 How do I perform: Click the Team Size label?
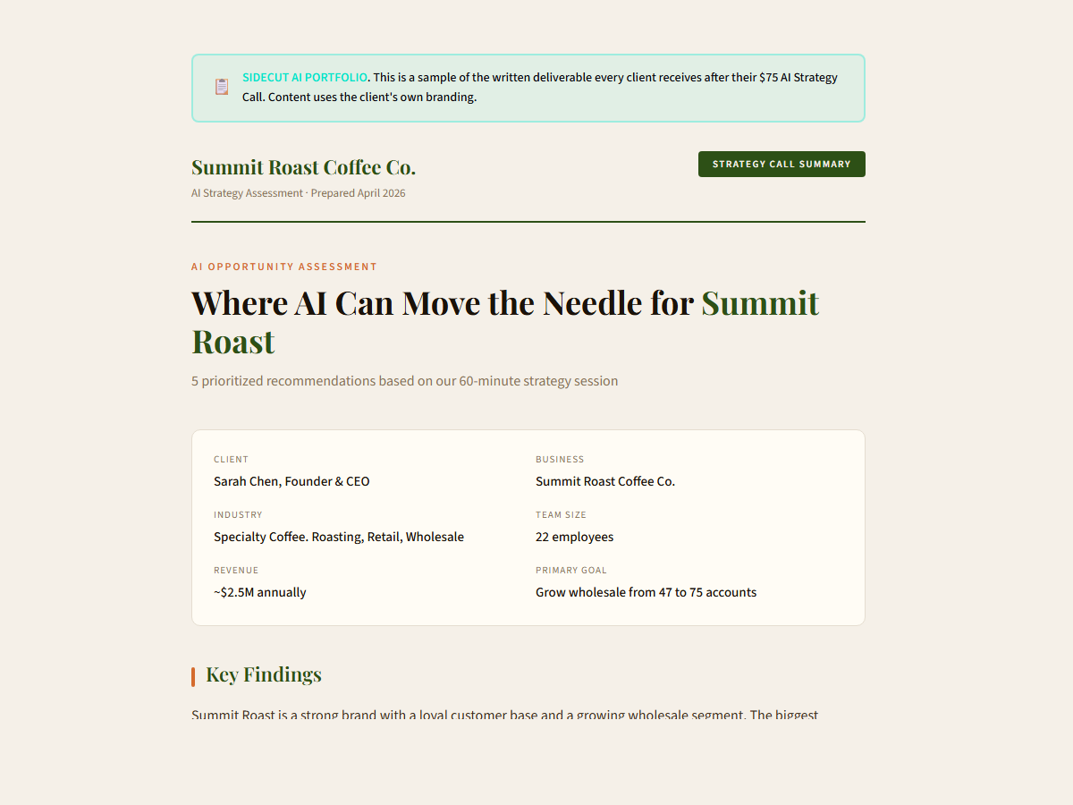561,515
